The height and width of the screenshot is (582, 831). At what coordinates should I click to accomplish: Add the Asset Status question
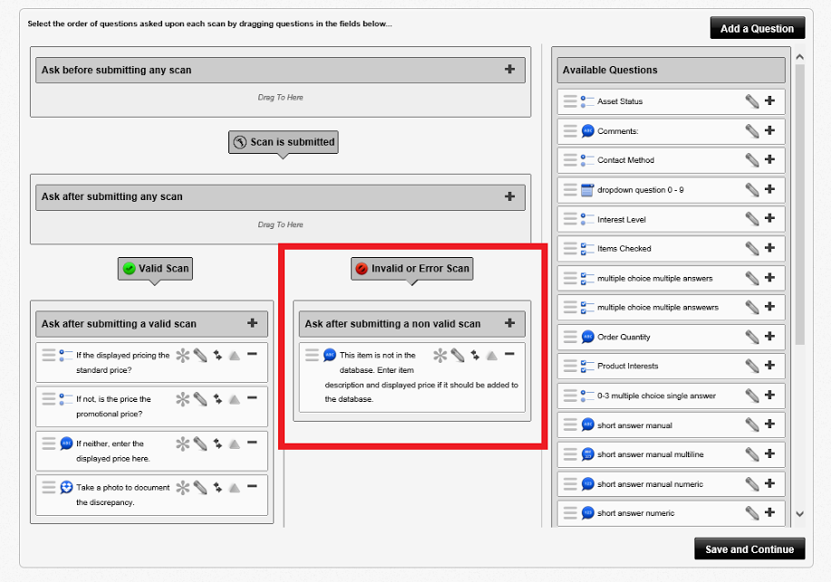click(770, 100)
